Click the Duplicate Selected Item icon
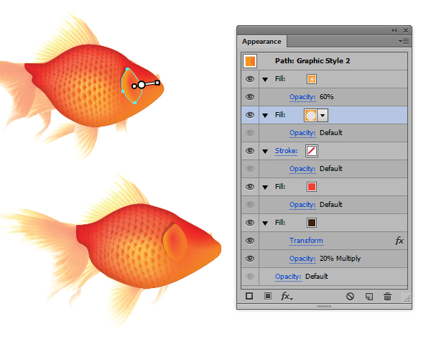Image resolution: width=431 pixels, height=337 pixels. (369, 295)
